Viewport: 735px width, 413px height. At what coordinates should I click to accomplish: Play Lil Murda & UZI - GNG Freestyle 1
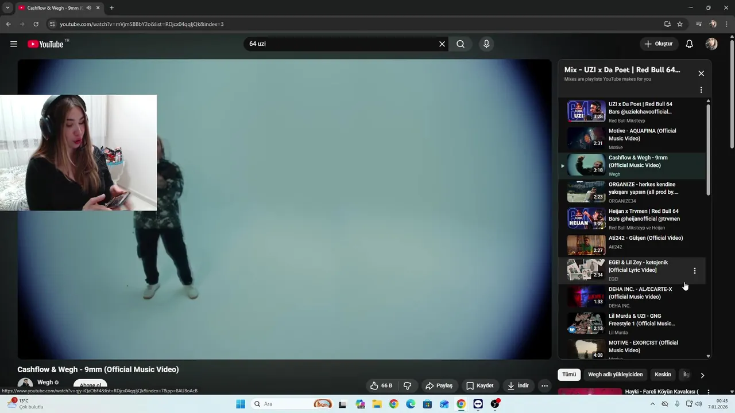coord(632,324)
